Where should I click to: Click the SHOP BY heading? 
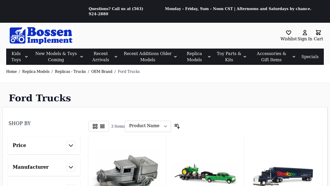[x=19, y=123]
